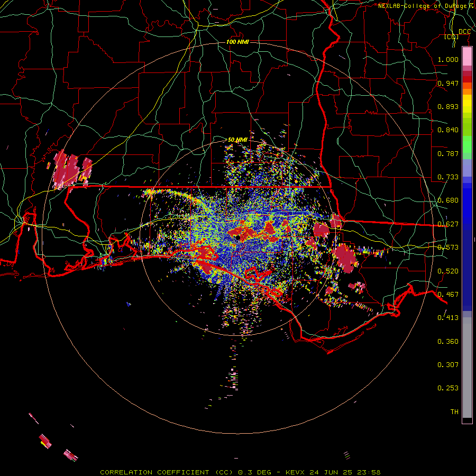Click the black radar site dot at center
Screen dimensions: 476x476
pyautogui.click(x=237, y=237)
